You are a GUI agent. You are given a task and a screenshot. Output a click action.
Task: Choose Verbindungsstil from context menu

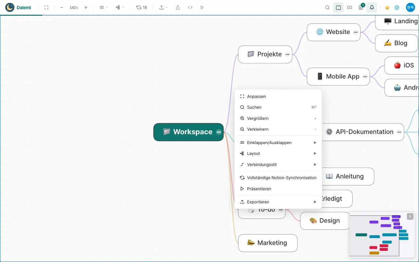click(278, 164)
